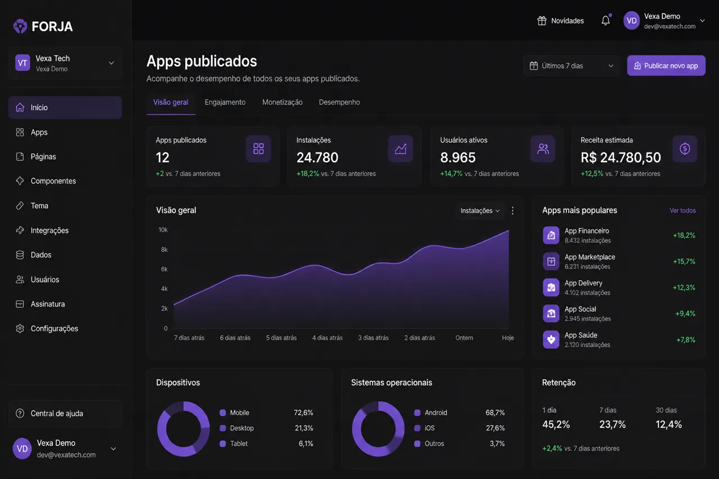Click the Usuários people icon in sidebar
This screenshot has width=719, height=479.
click(20, 279)
